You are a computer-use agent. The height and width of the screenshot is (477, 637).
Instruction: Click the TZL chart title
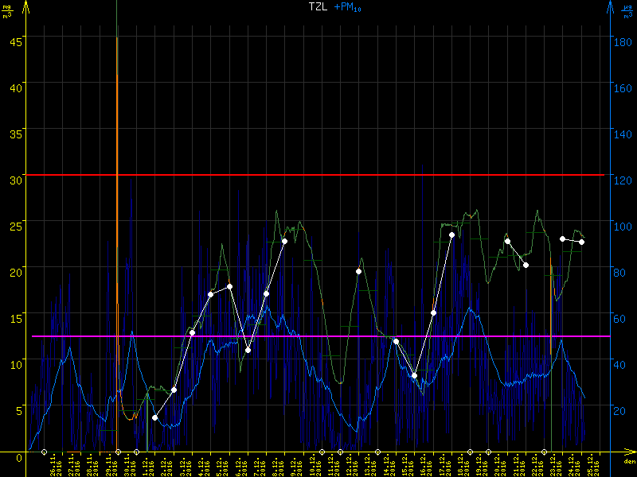pos(318,7)
